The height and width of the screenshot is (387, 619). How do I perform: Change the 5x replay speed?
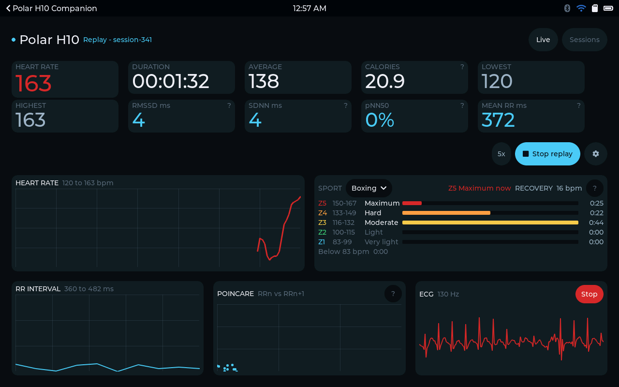tap(501, 154)
